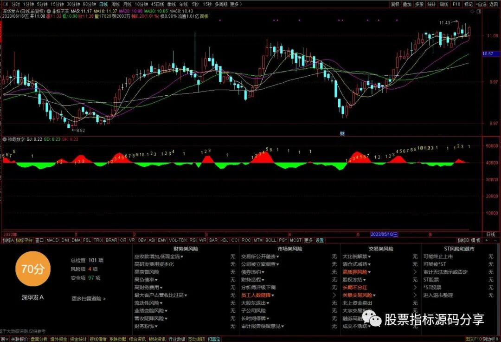Switch to RSI indicator
The height and width of the screenshot is (342, 501).
click(x=193, y=240)
